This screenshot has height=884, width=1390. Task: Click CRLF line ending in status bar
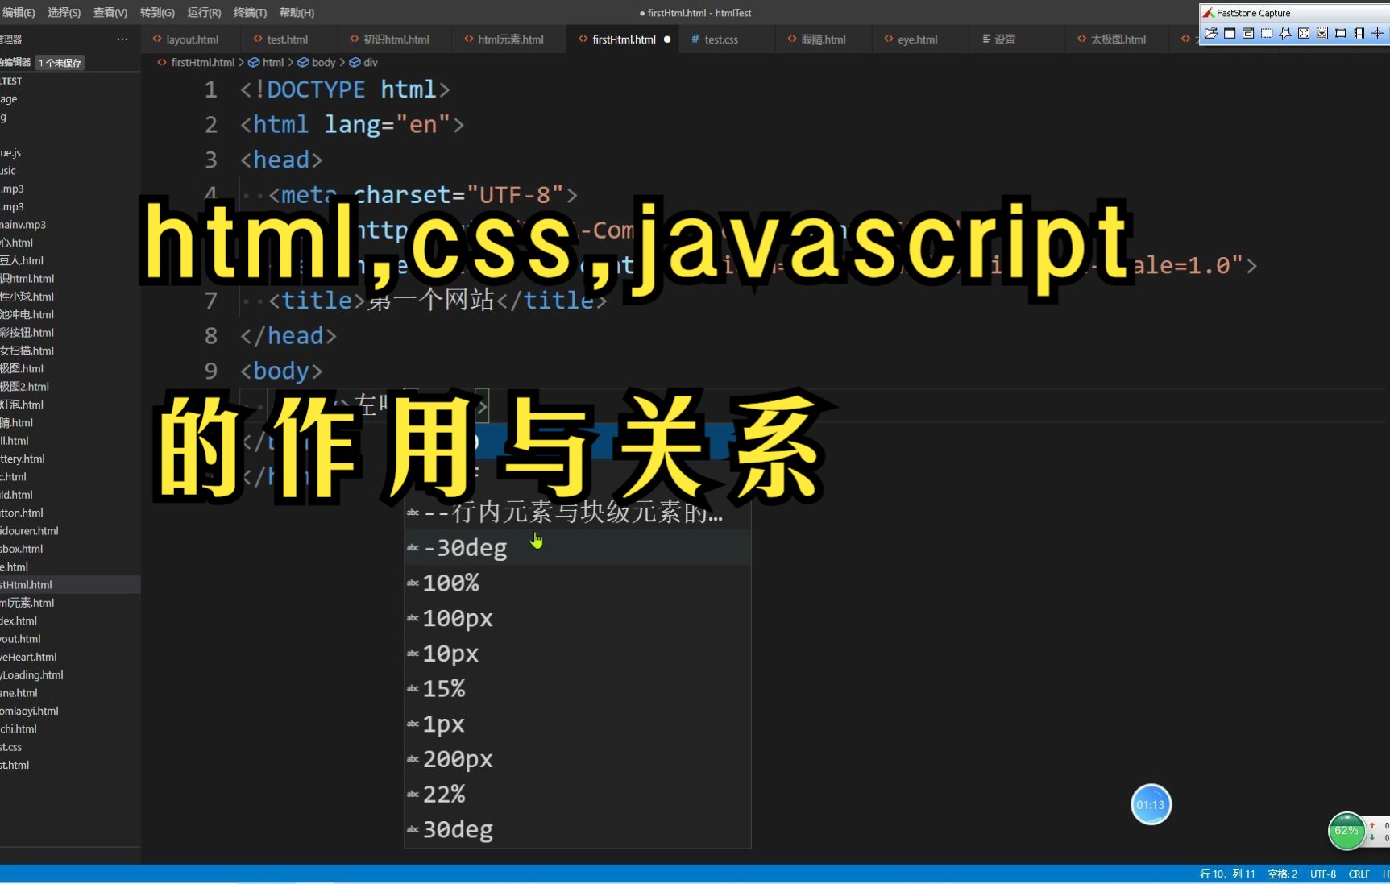click(x=1359, y=874)
